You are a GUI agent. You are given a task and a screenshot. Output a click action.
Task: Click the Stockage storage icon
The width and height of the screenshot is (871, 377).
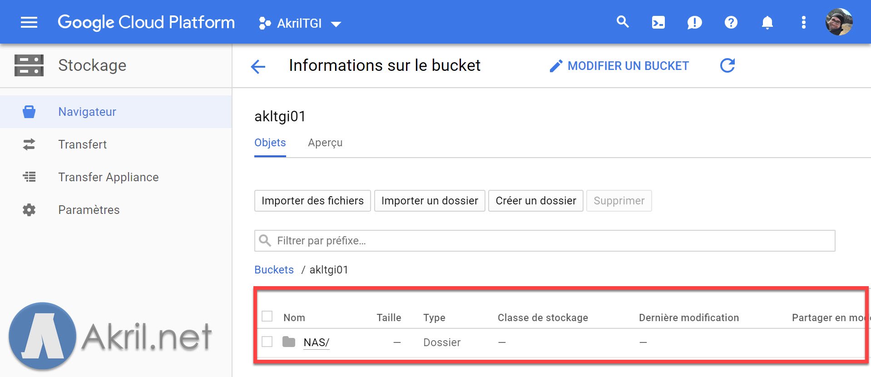point(29,65)
